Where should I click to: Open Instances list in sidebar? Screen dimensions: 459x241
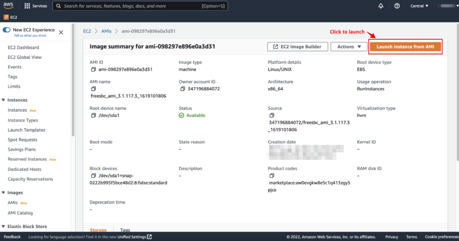(x=17, y=110)
